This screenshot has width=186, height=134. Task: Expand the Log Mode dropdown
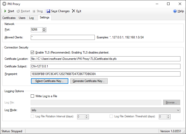pos(106,110)
